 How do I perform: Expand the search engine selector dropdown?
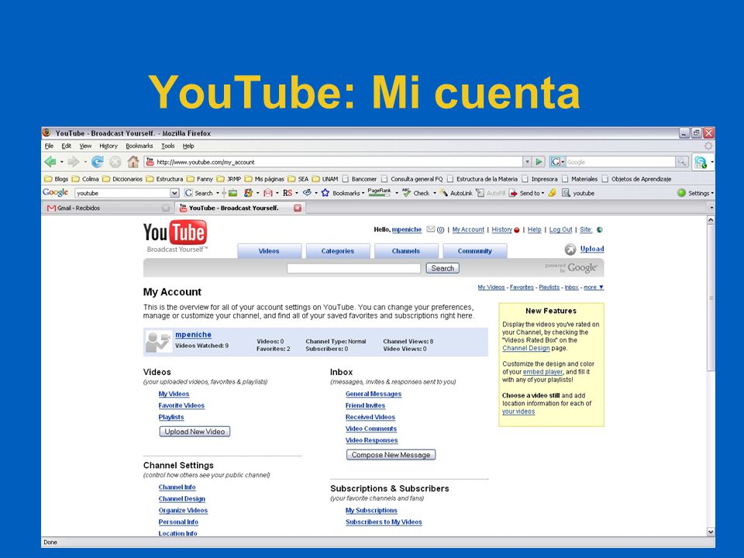557,162
